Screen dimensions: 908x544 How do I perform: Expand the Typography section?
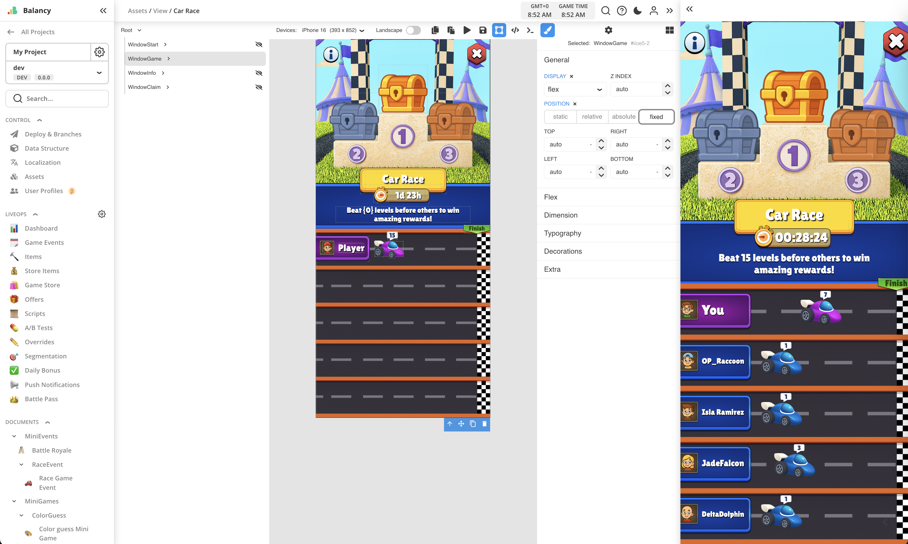[x=562, y=233]
